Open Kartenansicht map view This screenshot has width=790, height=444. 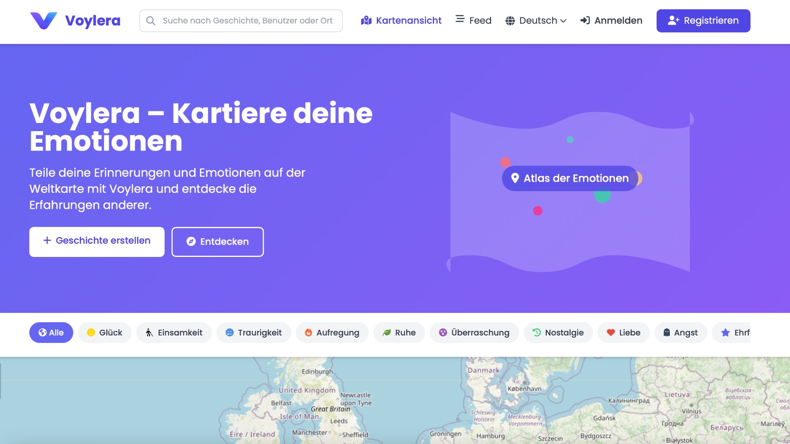(x=401, y=21)
